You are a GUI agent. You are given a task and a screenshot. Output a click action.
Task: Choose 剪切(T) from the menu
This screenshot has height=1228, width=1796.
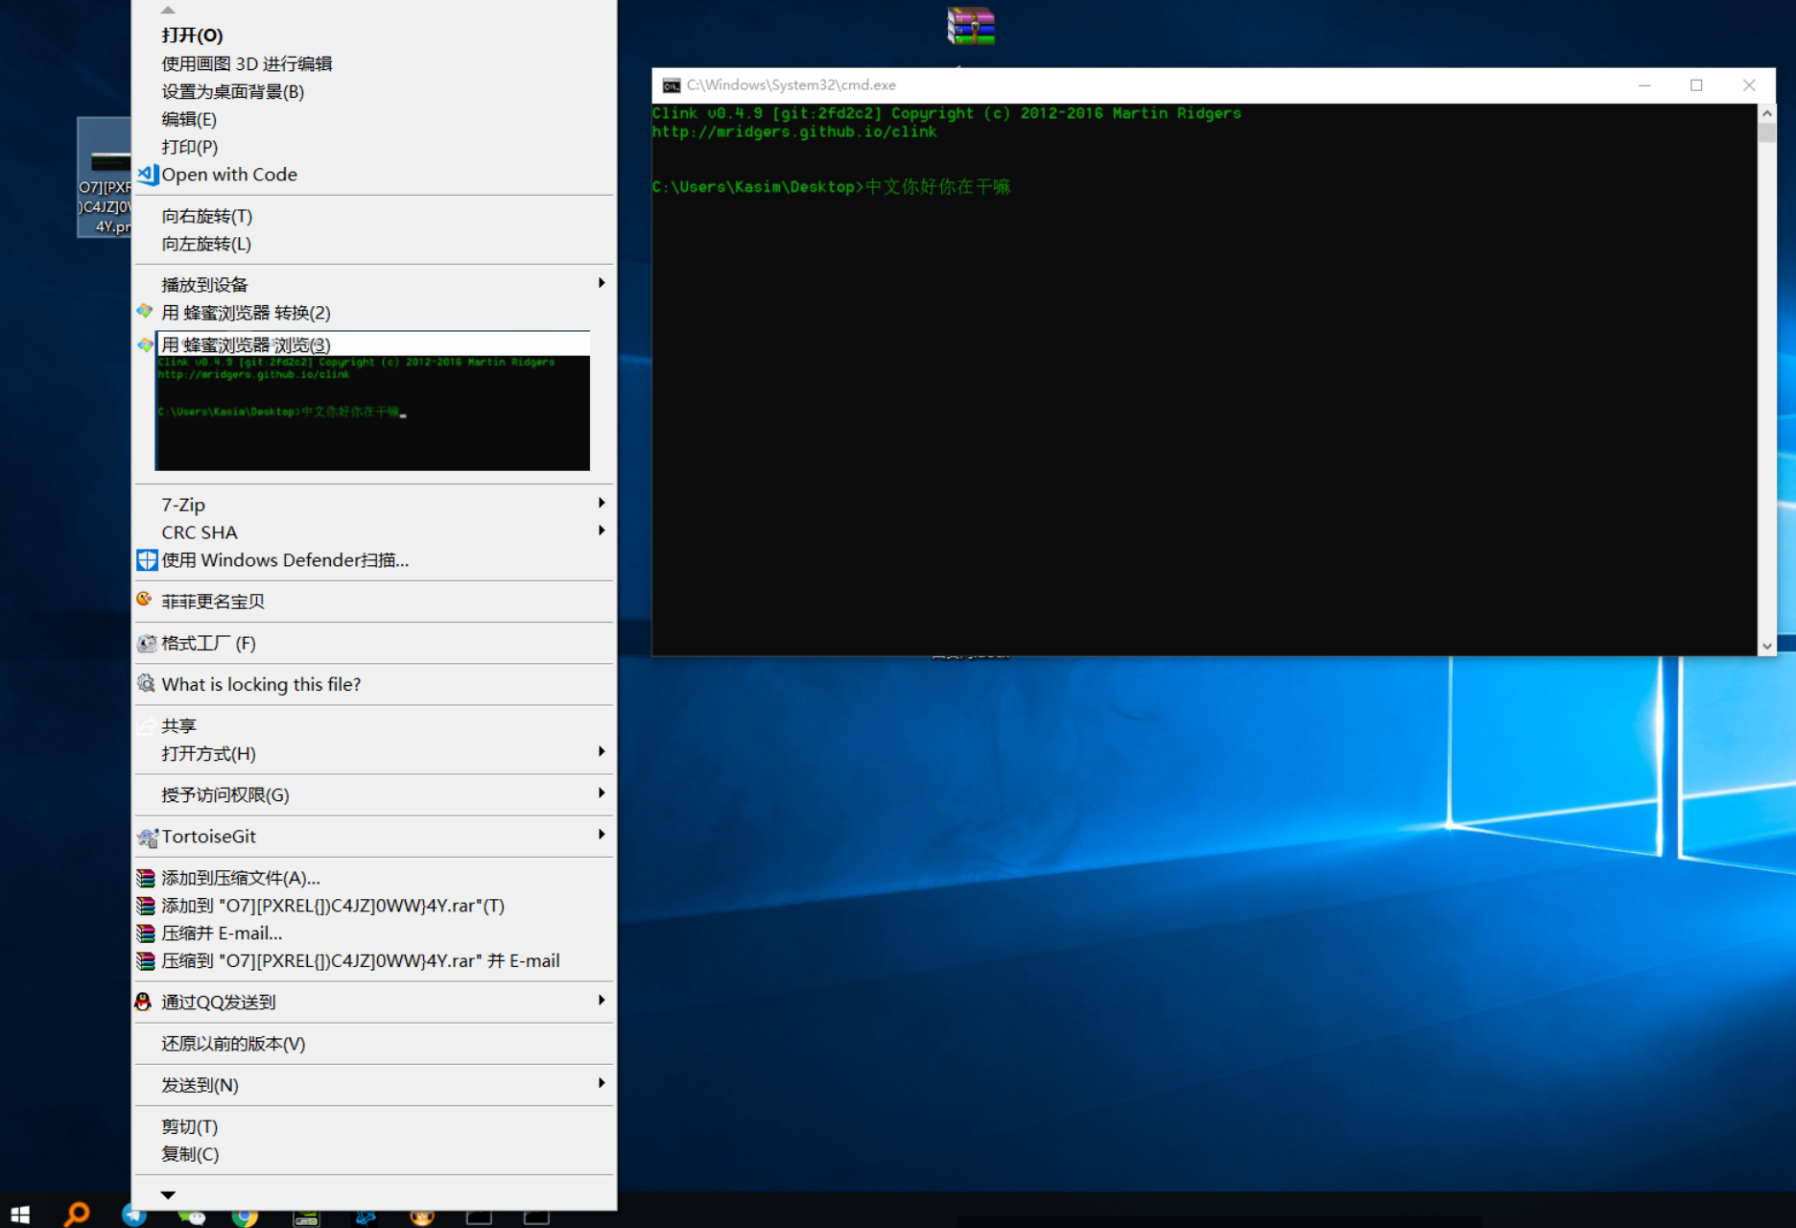tap(374, 1126)
